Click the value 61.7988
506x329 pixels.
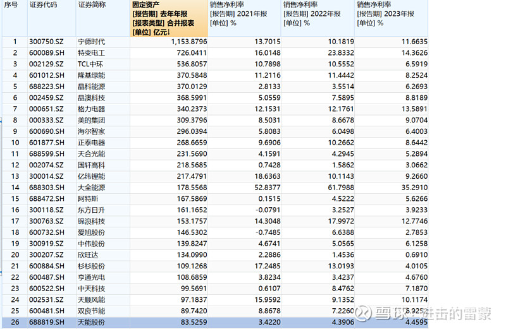(x=341, y=188)
